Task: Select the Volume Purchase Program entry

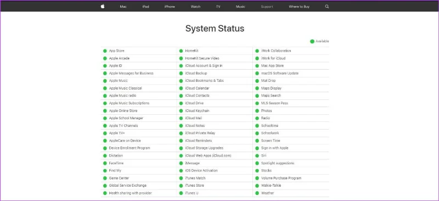Action: (x=281, y=178)
